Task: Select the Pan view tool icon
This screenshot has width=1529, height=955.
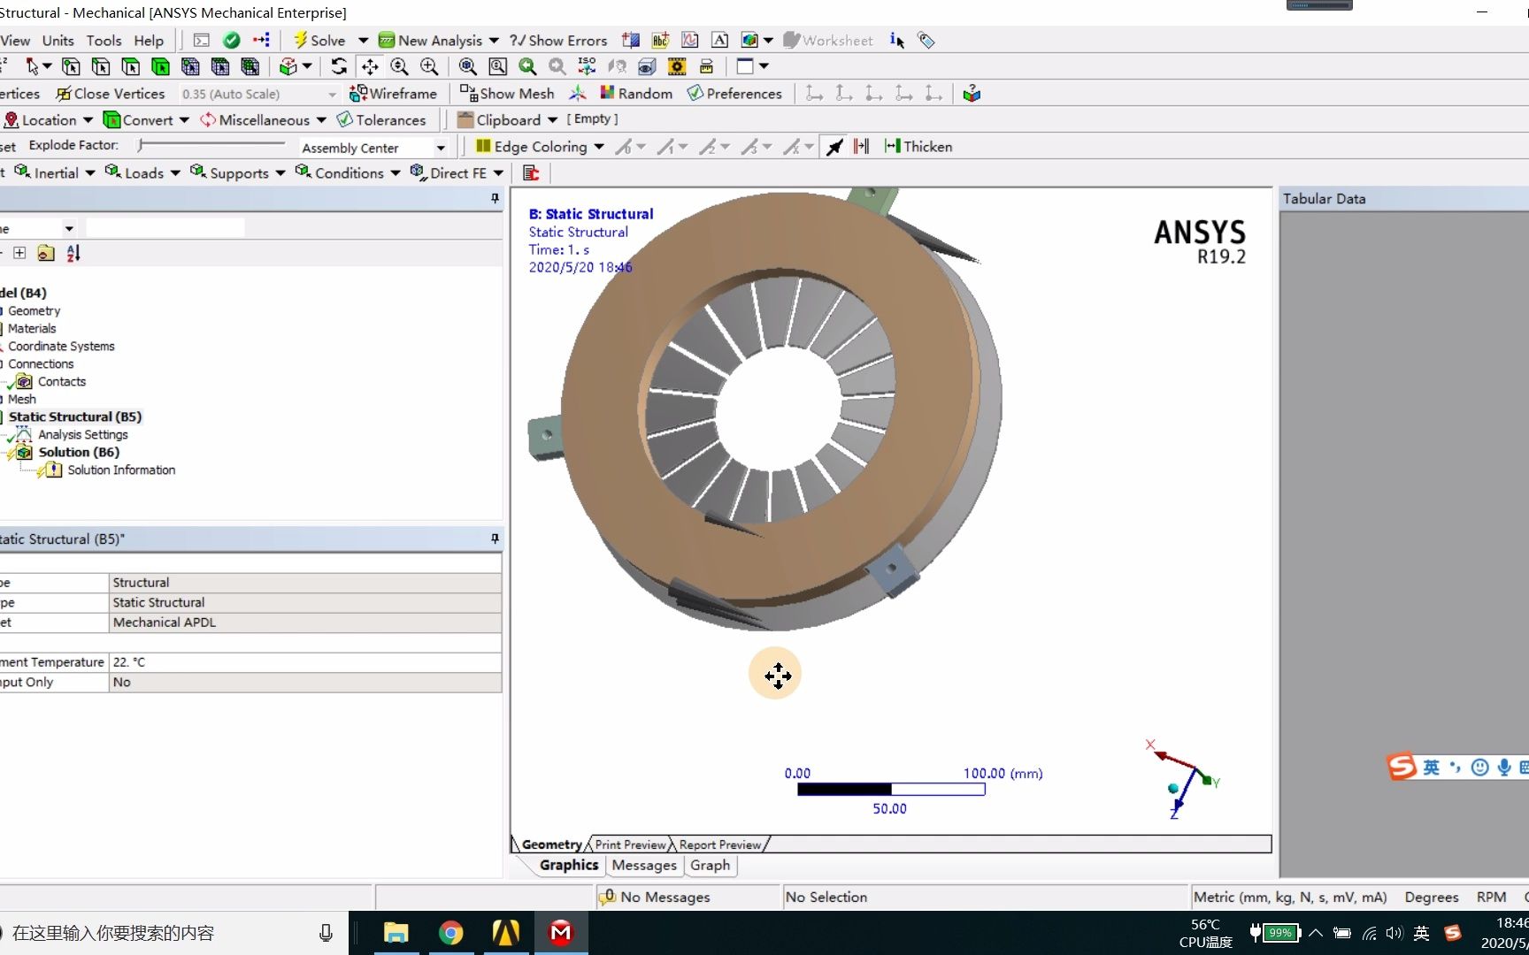Action: (370, 66)
